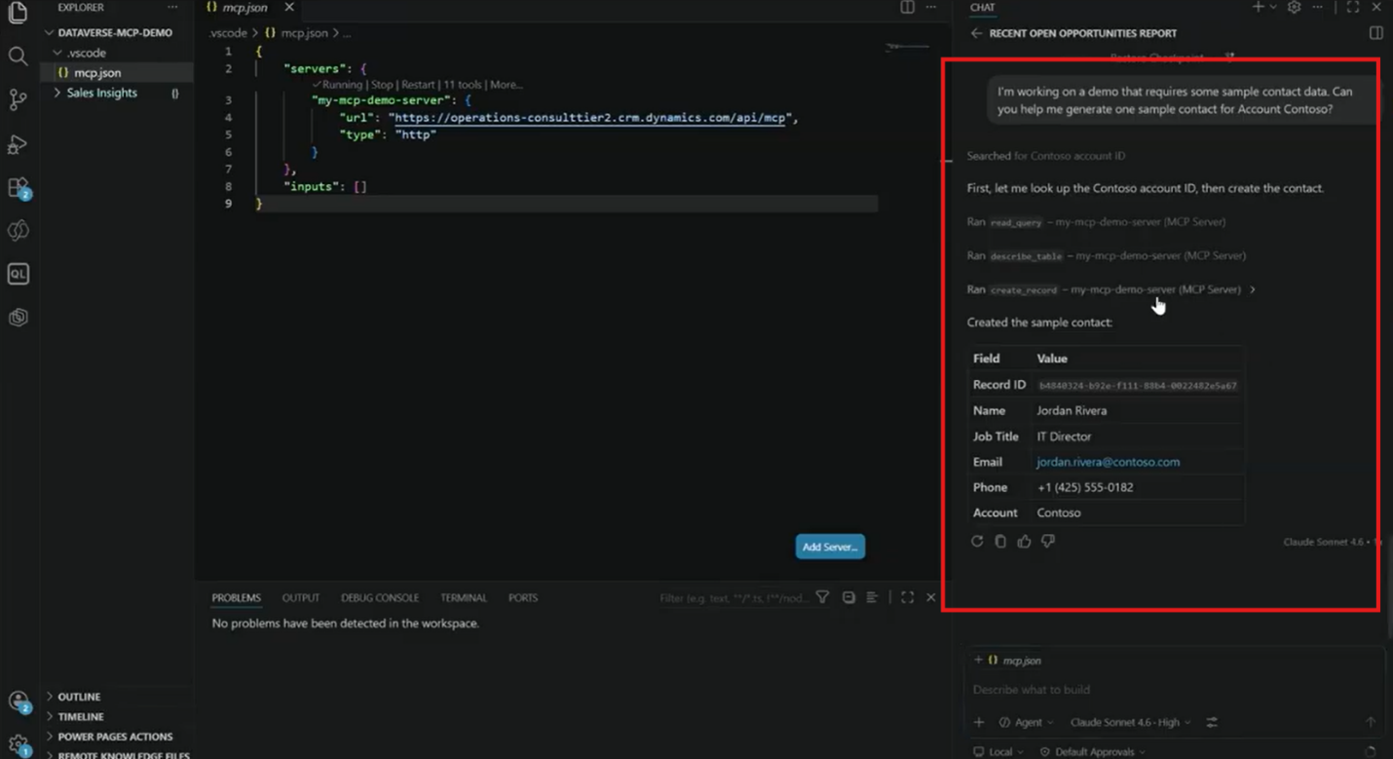Open the Agent mode dropdown
The height and width of the screenshot is (759, 1393).
click(x=1027, y=723)
